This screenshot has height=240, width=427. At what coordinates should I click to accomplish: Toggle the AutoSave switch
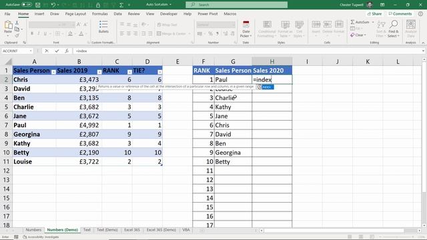(27, 5)
